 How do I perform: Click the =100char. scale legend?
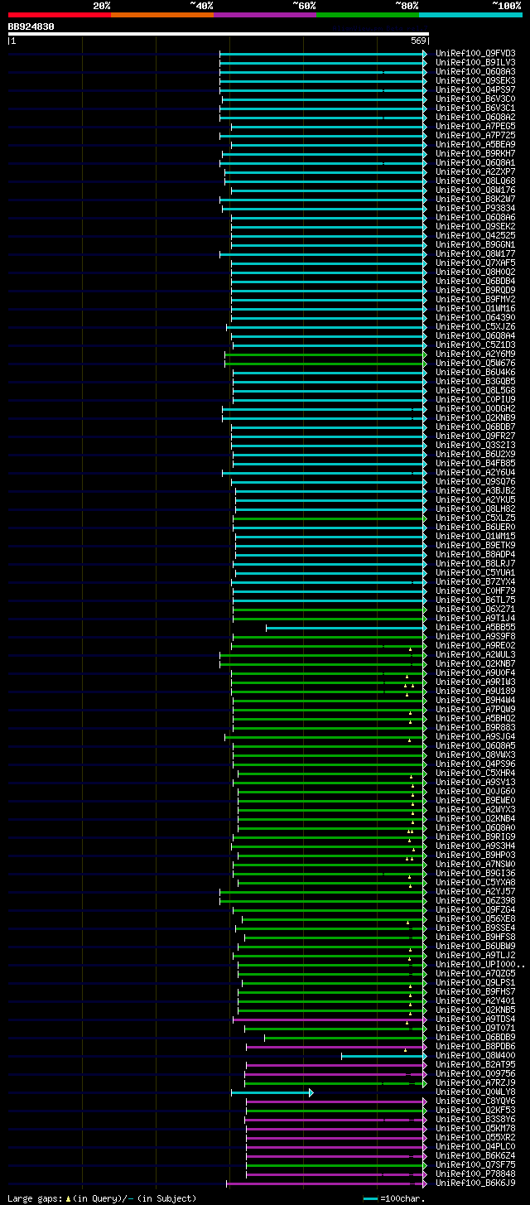point(394,1198)
